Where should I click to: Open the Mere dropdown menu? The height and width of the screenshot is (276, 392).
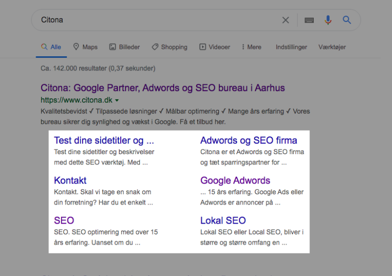pos(252,47)
